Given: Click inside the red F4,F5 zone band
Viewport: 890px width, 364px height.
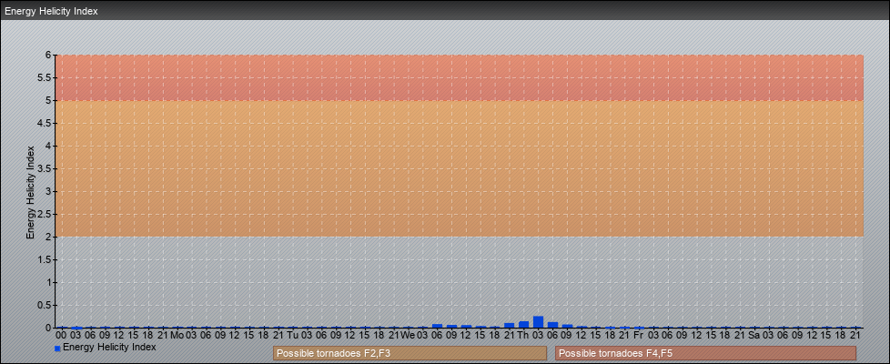Looking at the screenshot, I should pos(455,77).
